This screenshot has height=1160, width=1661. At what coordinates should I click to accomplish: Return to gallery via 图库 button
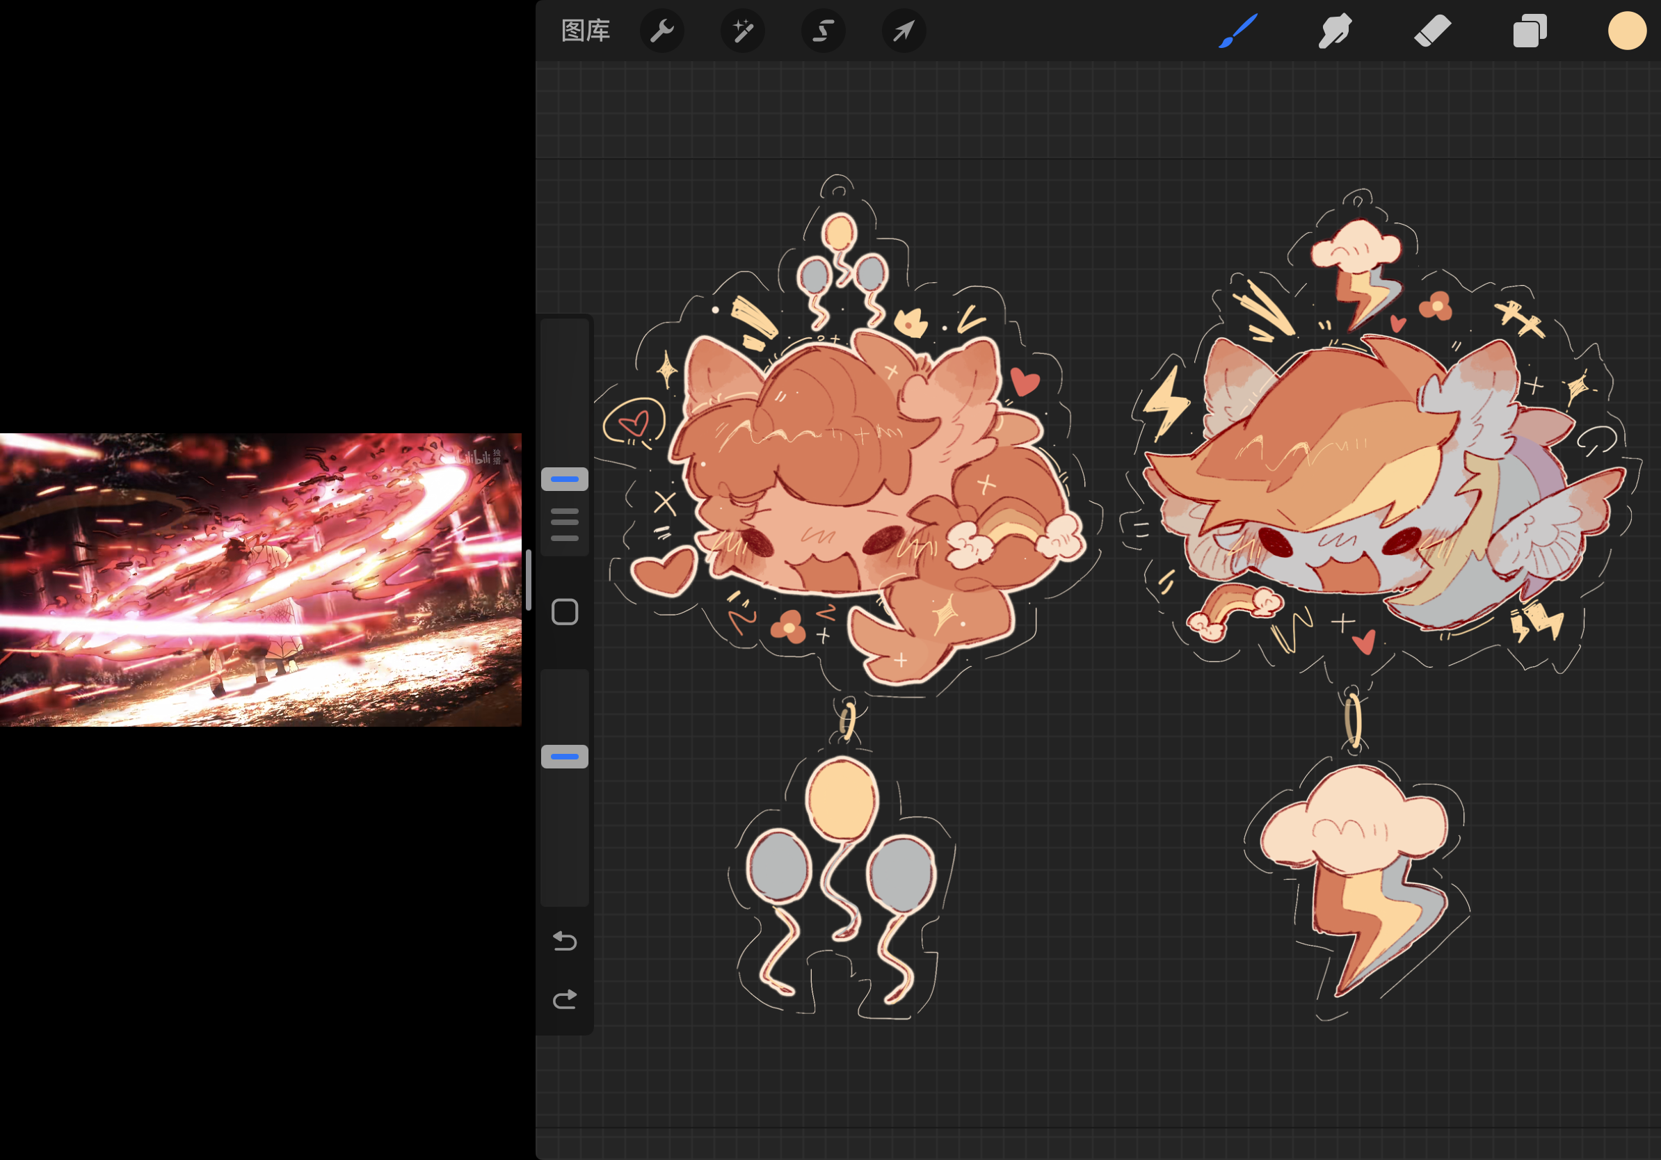pos(585,31)
